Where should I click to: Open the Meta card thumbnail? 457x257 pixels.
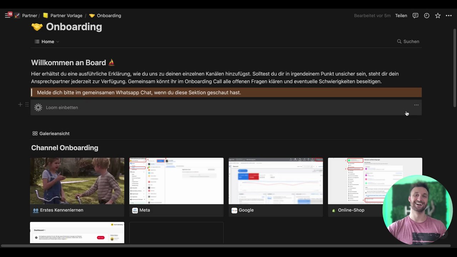[x=176, y=181]
